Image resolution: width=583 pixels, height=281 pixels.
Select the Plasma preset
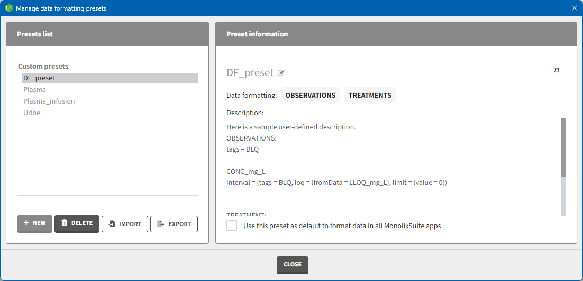pyautogui.click(x=35, y=90)
